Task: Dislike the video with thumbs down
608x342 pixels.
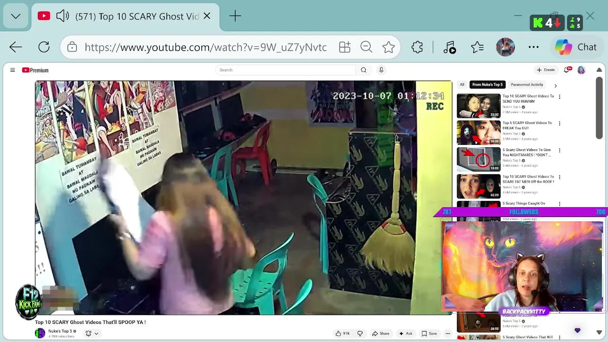Action: tap(360, 333)
